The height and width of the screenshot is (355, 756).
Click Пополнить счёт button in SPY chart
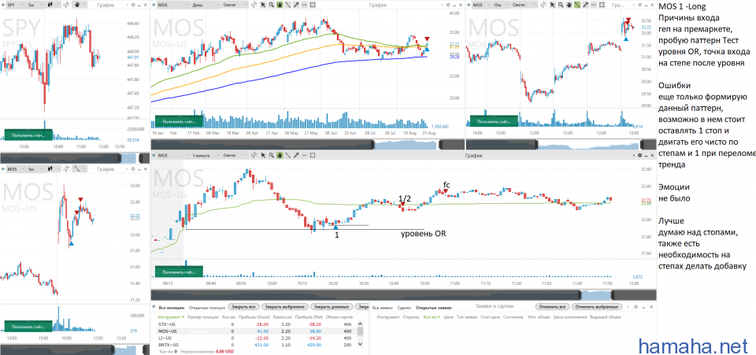click(x=27, y=135)
